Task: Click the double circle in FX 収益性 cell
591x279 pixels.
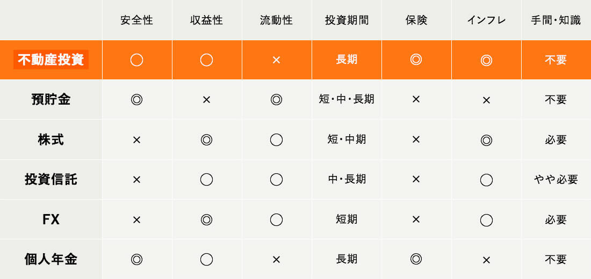Action: [x=206, y=219]
